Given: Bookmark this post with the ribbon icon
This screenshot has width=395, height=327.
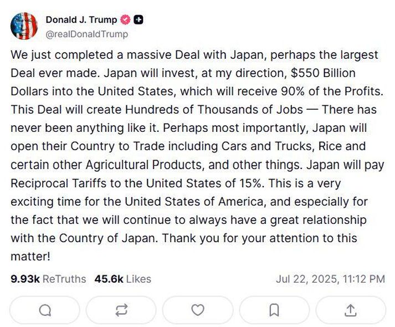Looking at the screenshot, I should (274, 310).
